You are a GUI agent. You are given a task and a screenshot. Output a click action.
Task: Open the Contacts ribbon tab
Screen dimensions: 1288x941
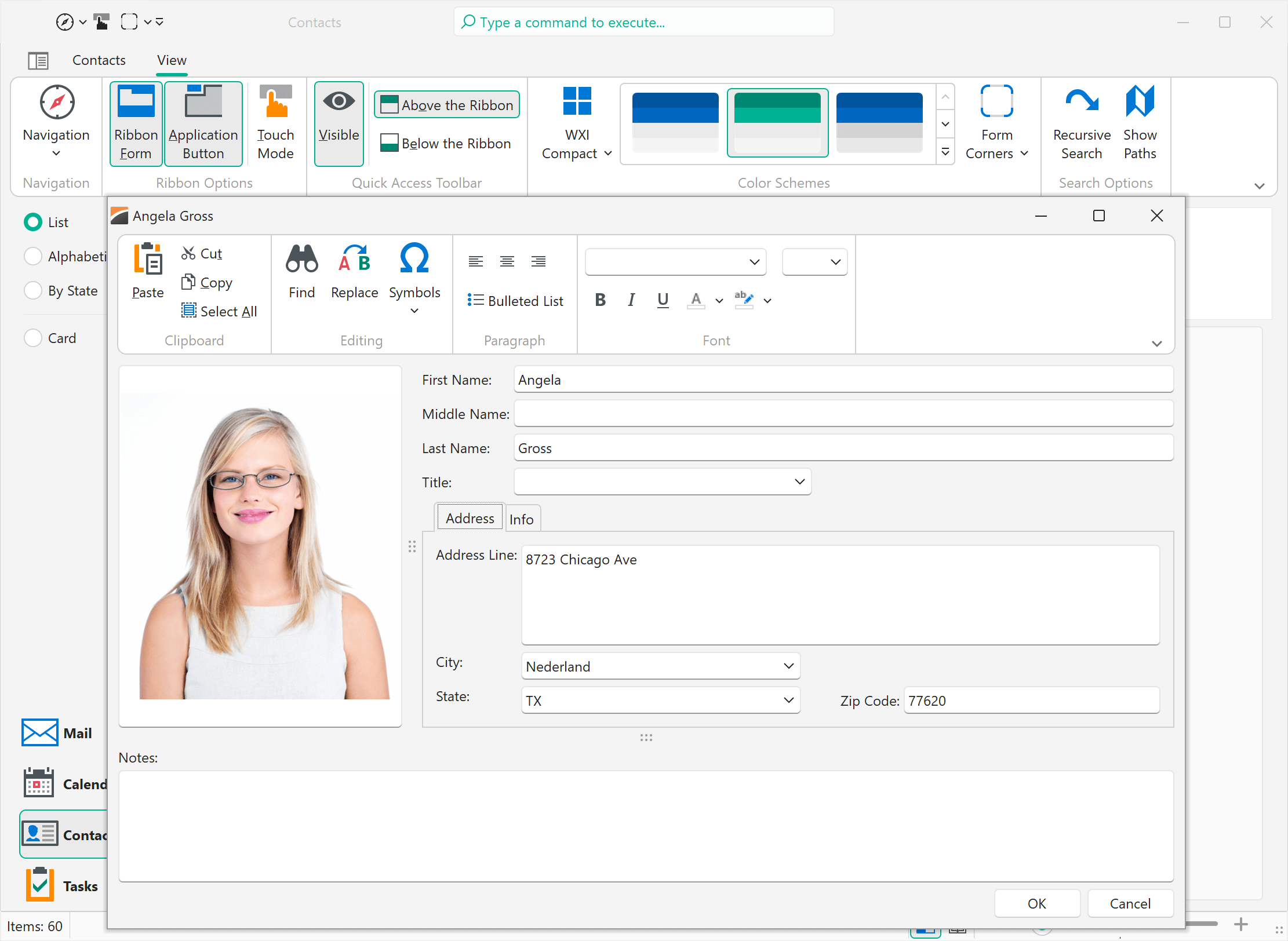click(99, 60)
